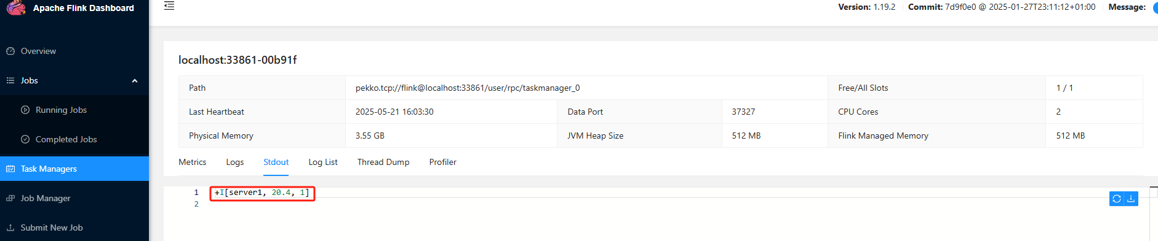Click the Data Port label cell
This screenshot has height=241, width=1158.
coord(639,112)
